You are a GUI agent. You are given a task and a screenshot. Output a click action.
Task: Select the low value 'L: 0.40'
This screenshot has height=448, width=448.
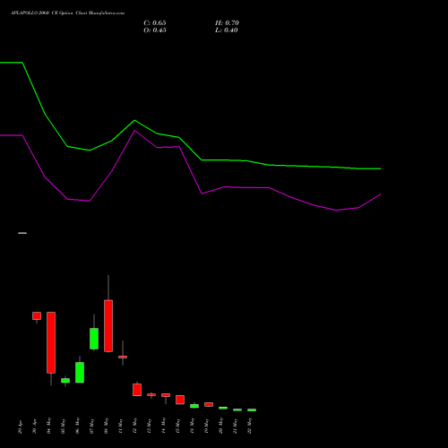click(227, 30)
